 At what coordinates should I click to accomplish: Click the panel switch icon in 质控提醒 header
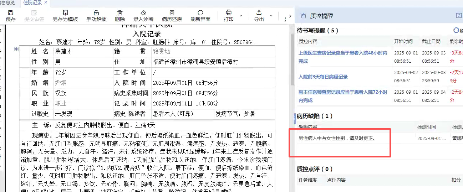tap(459, 16)
